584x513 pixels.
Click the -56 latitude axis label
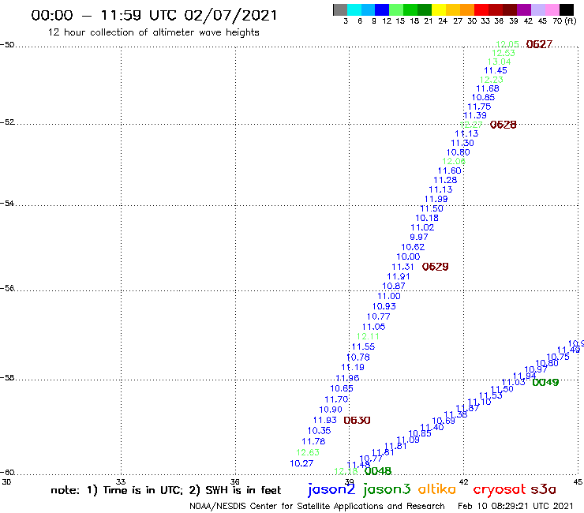7,288
